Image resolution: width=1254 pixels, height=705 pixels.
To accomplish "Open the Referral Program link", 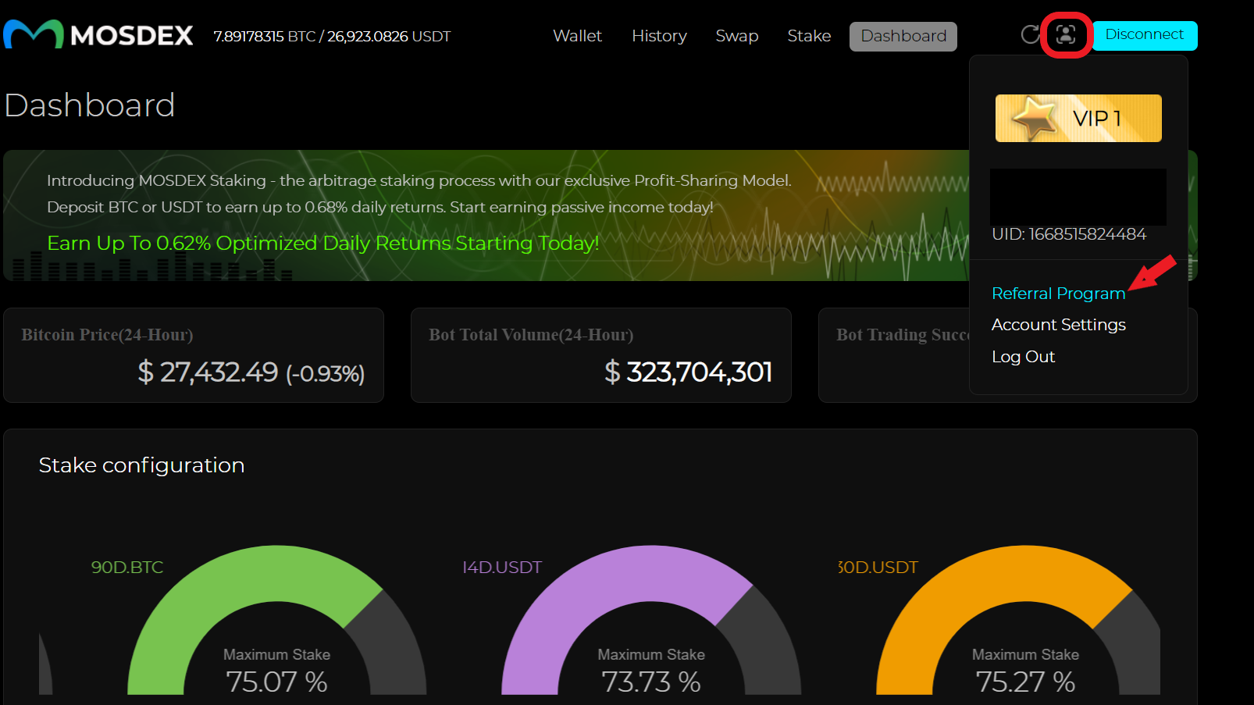I will coord(1058,294).
